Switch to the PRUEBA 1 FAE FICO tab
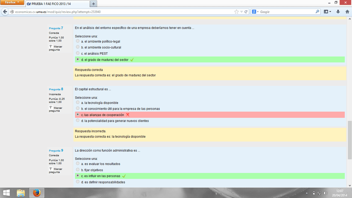 [x=57, y=4]
